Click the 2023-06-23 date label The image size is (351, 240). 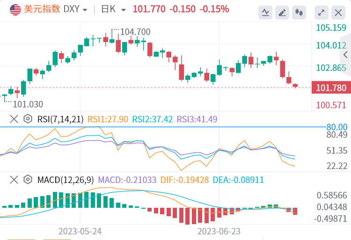tap(219, 231)
